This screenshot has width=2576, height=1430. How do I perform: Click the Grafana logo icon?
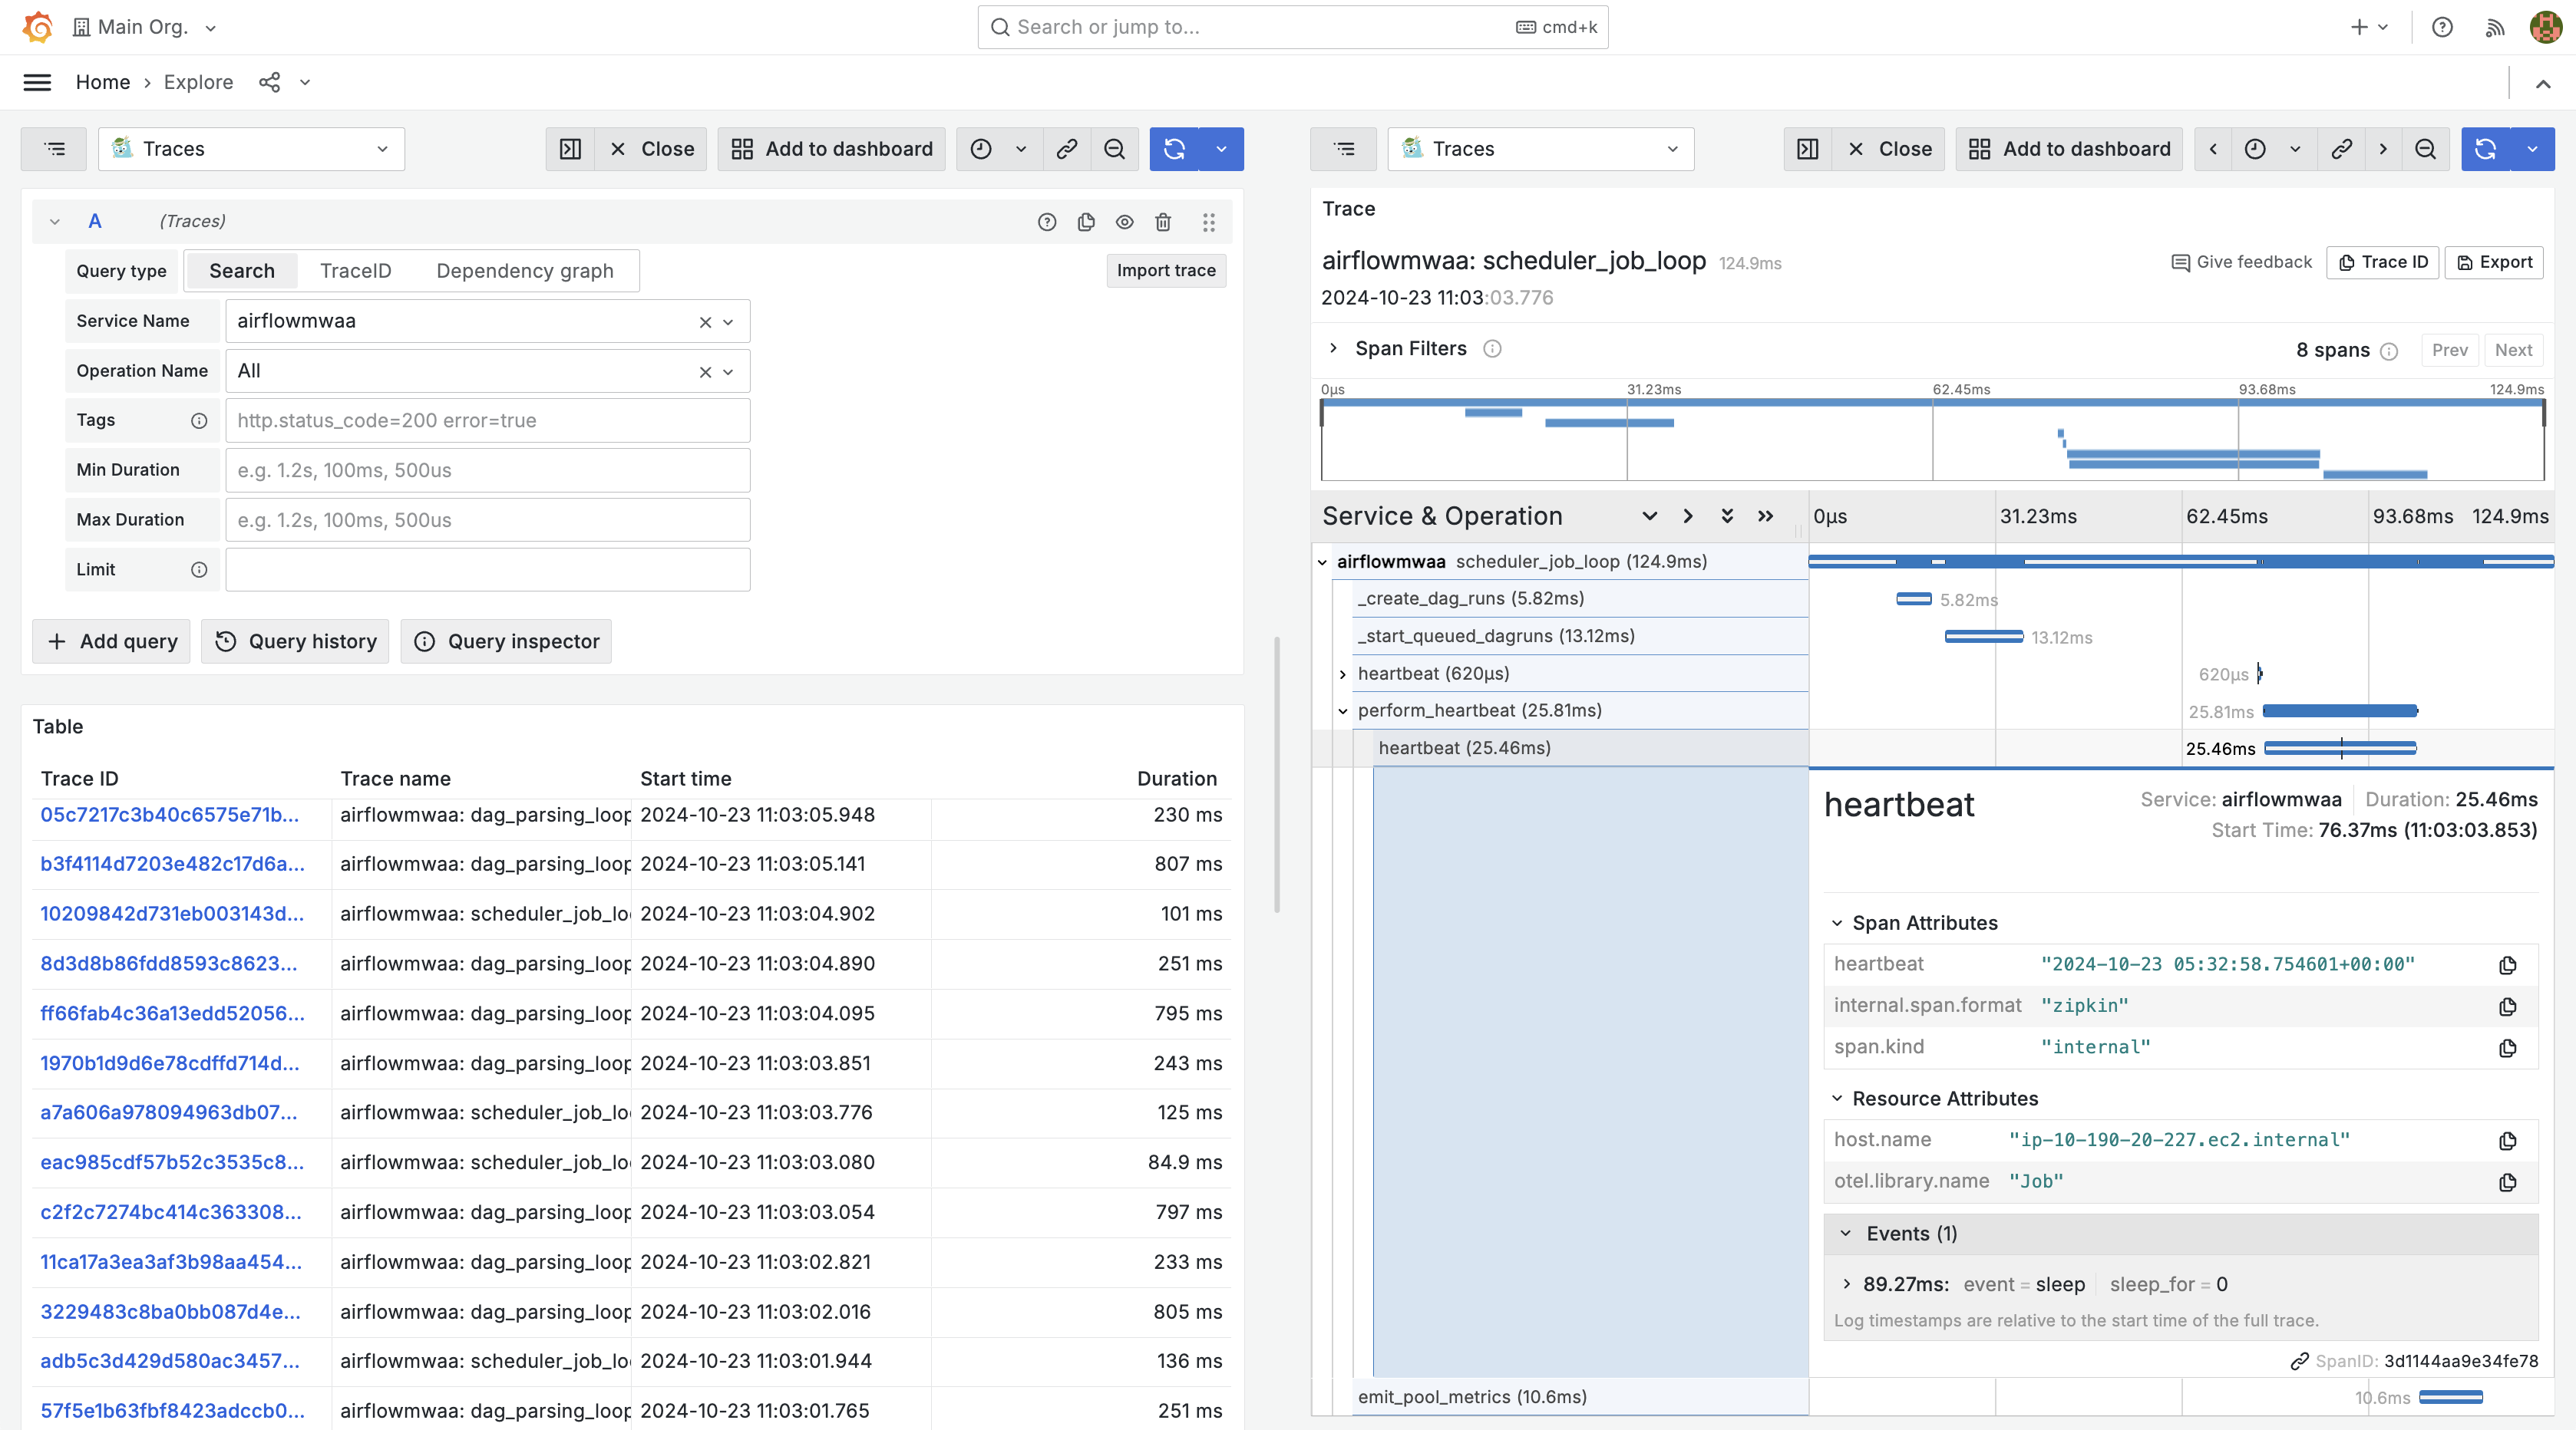point(37,27)
